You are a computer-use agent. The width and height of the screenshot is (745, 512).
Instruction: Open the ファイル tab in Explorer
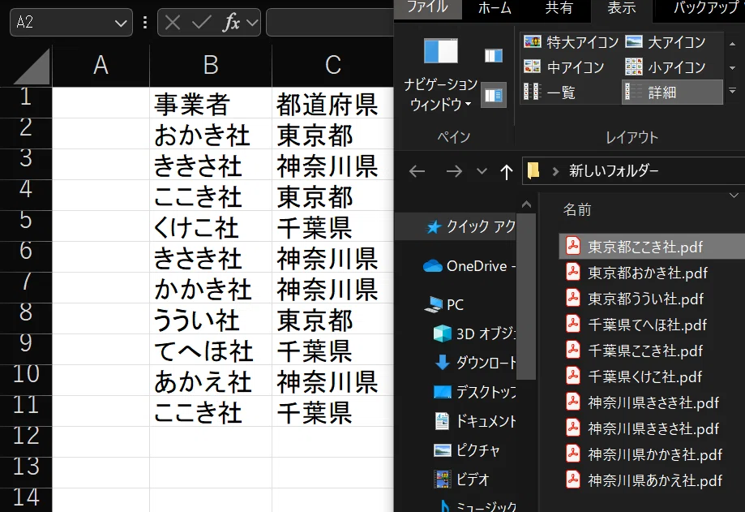point(427,9)
